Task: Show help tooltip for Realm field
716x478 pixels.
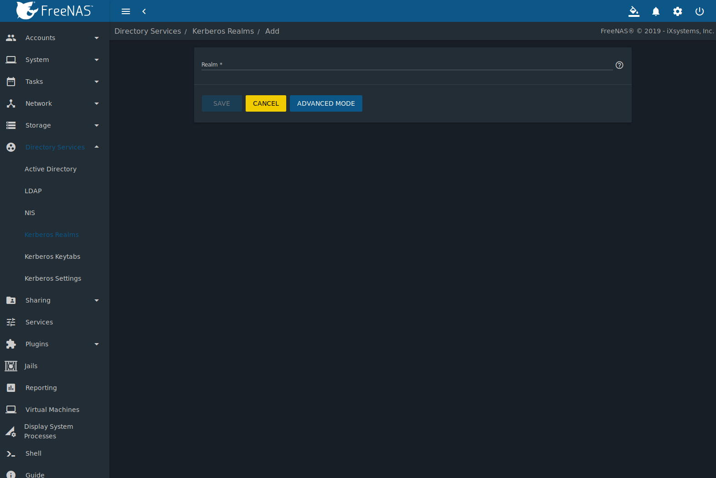Action: 619,65
